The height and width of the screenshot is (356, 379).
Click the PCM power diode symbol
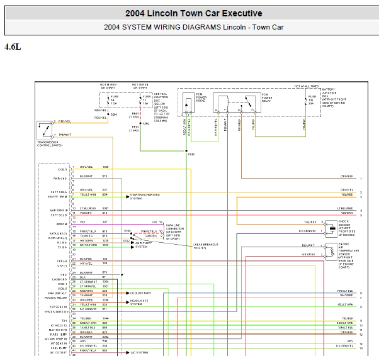188,103
